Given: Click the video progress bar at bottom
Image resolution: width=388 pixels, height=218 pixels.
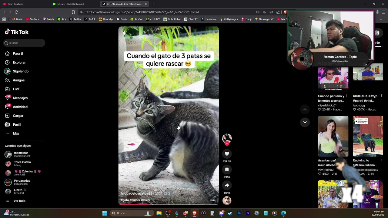Looking at the screenshot, I should click(169, 204).
